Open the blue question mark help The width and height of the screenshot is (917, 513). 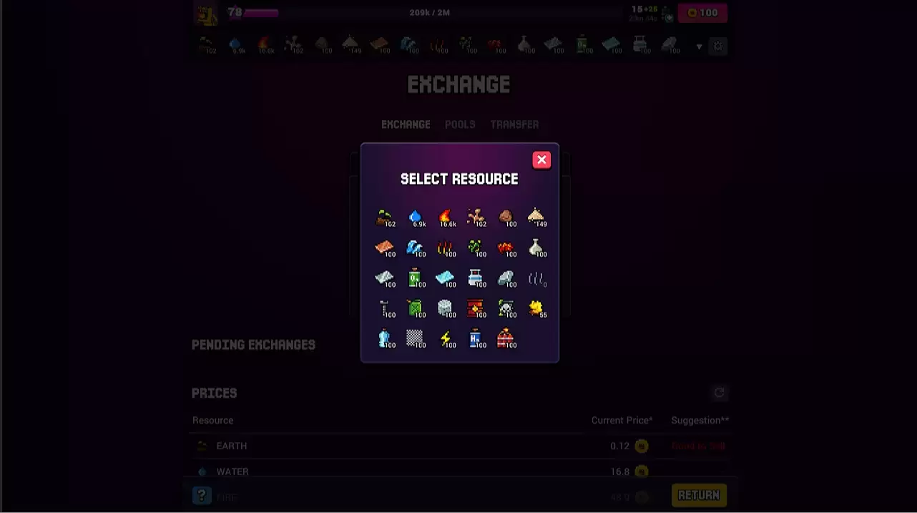(x=202, y=495)
